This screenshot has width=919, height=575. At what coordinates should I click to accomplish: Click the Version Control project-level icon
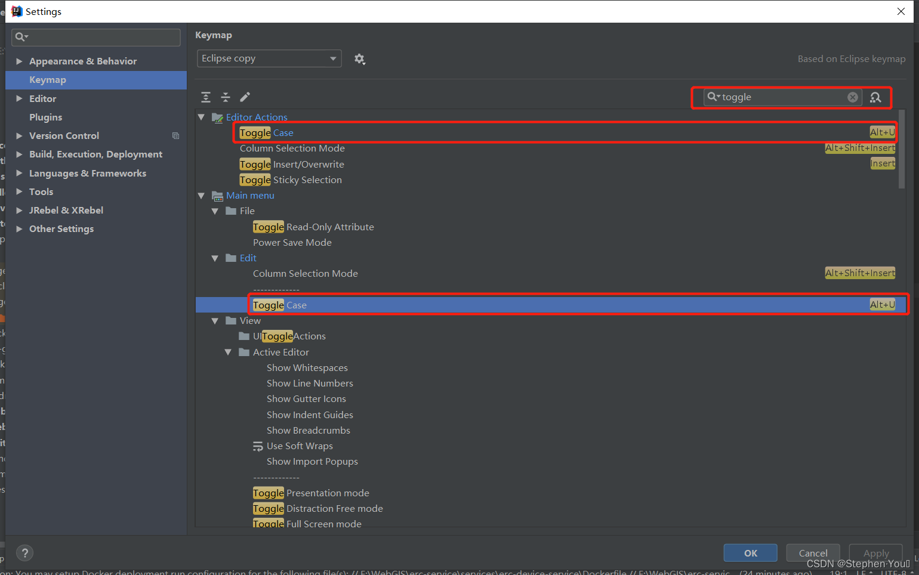pyautogui.click(x=175, y=136)
